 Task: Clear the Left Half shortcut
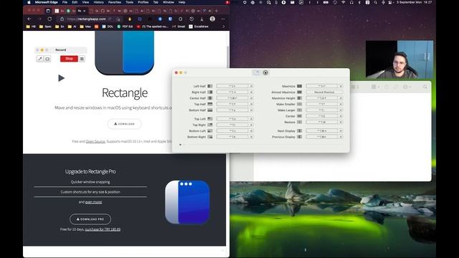point(251,86)
